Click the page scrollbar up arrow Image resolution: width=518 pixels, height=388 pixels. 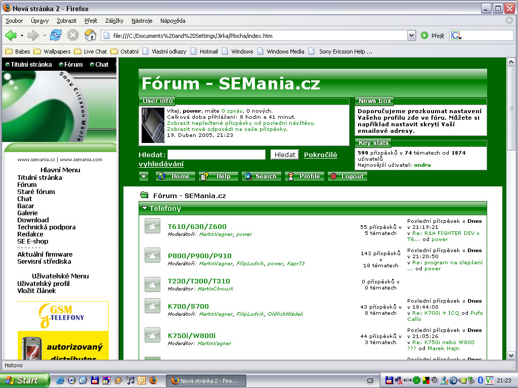[511, 62]
